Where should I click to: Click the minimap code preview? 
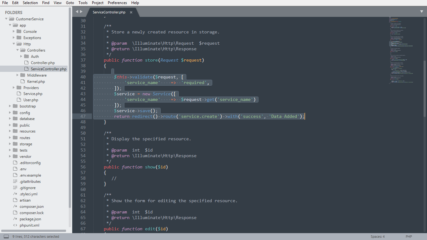[x=402, y=50]
